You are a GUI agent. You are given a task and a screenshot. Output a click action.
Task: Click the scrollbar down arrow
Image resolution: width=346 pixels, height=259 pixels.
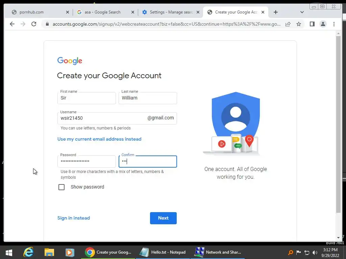[x=338, y=238]
